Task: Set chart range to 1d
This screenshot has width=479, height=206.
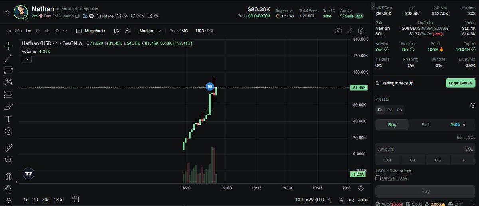Action: 26,199
